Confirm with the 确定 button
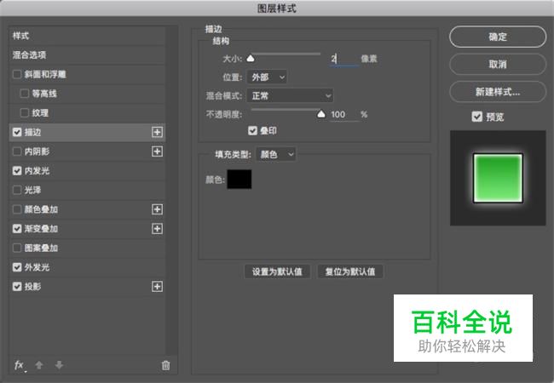 498,37
